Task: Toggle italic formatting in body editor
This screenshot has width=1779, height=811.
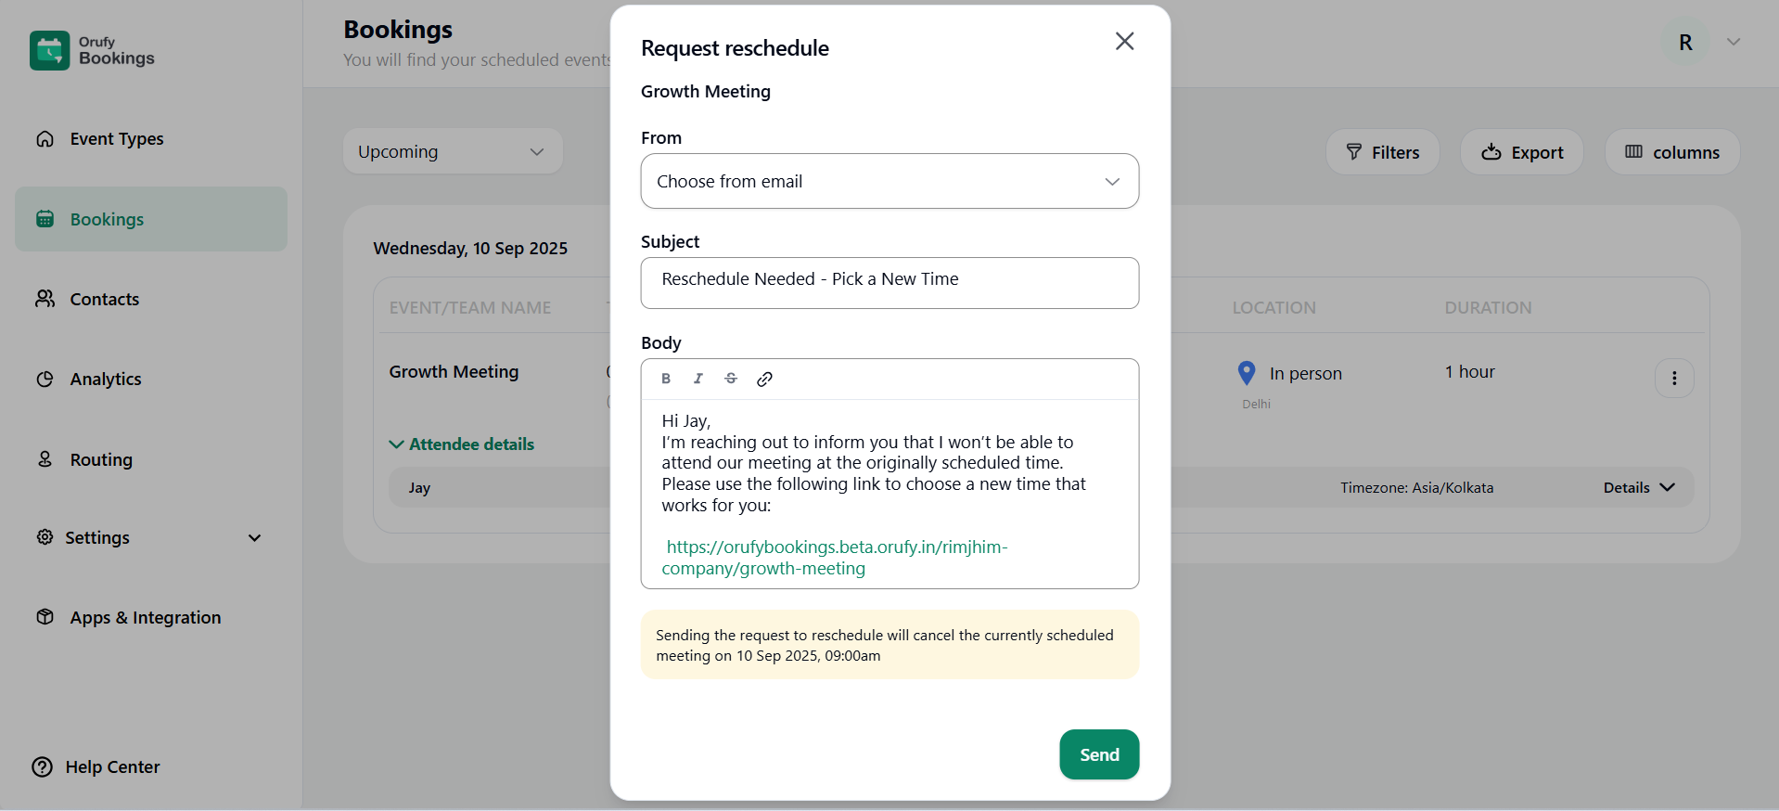Action: (x=698, y=379)
